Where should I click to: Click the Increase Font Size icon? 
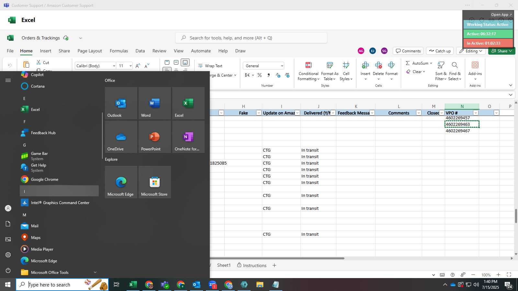(x=138, y=66)
